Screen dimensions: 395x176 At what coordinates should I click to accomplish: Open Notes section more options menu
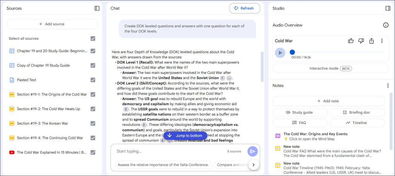point(388,85)
